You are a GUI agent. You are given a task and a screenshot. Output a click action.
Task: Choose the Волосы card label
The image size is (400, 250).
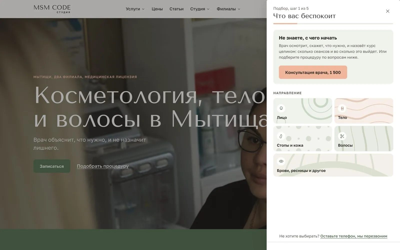(345, 145)
